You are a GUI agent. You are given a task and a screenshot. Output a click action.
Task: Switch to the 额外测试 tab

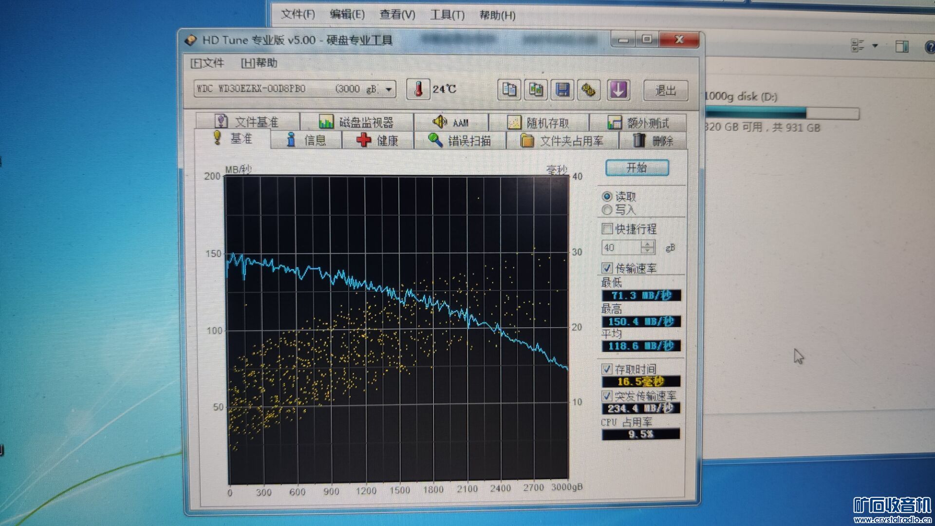click(x=638, y=123)
